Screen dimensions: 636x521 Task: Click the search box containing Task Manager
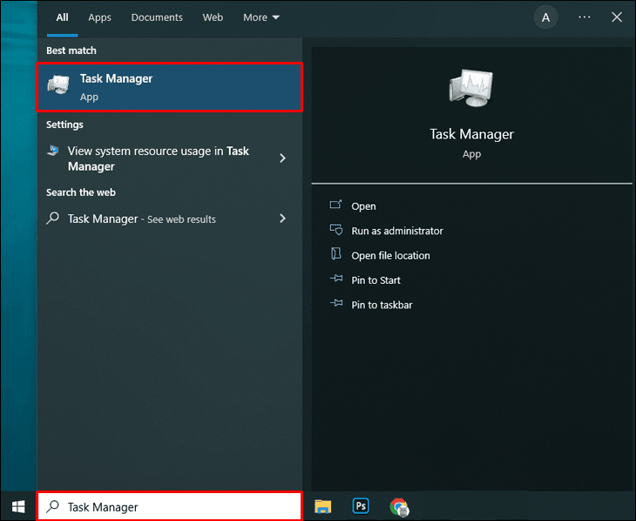(170, 506)
